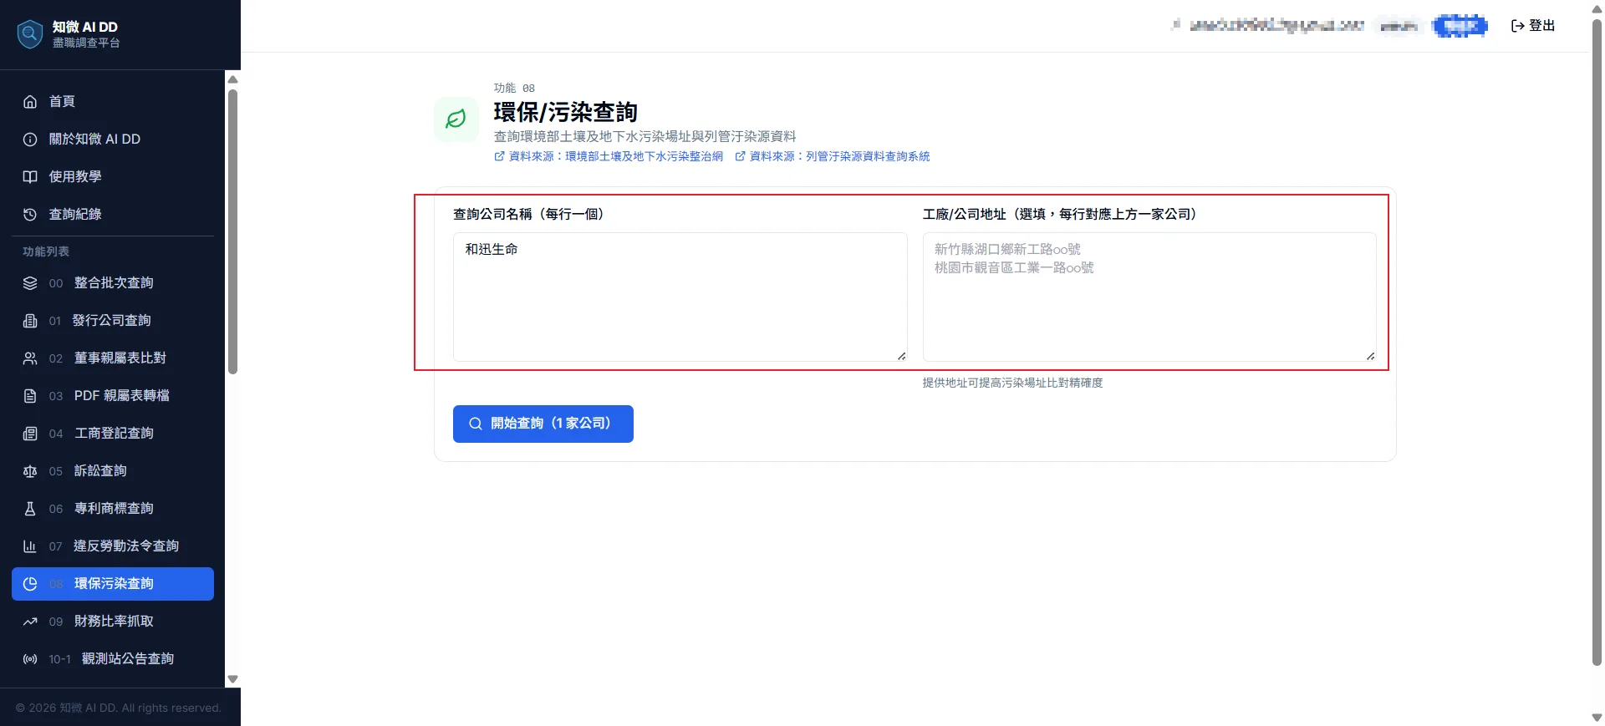Select 02 董事親屬表比對 function
The image size is (1605, 726).
click(113, 358)
